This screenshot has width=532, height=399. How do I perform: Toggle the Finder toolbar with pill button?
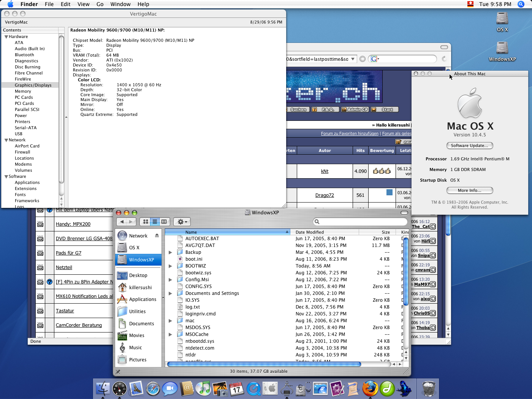pos(404,213)
